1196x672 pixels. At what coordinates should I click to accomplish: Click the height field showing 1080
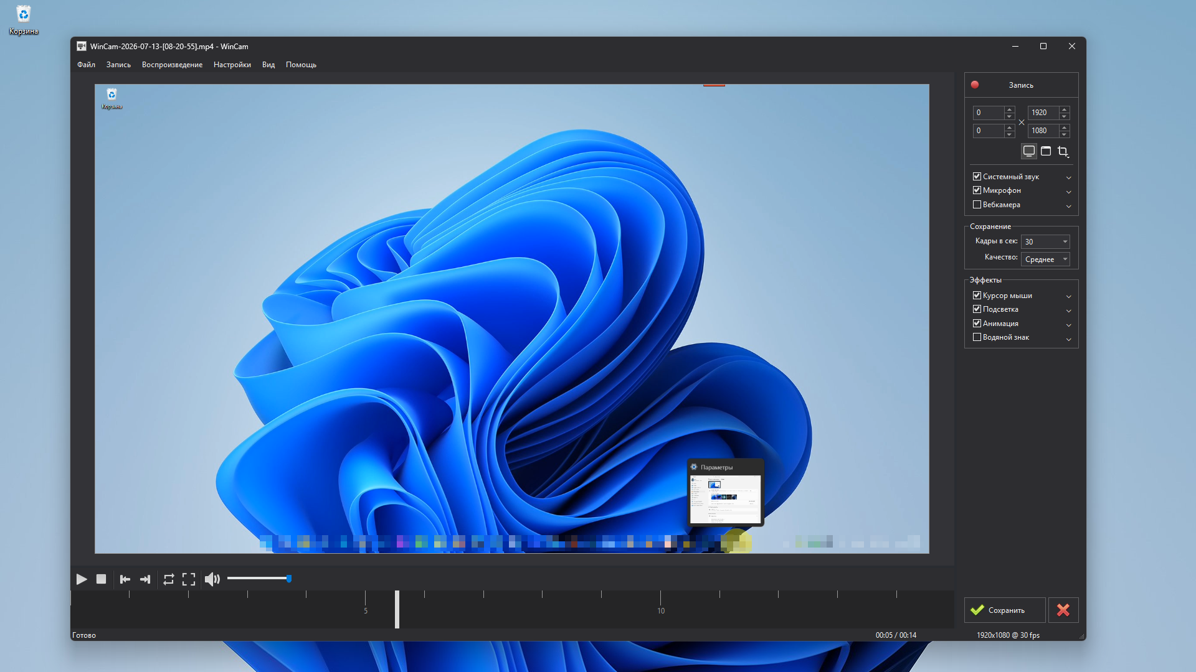click(1044, 131)
